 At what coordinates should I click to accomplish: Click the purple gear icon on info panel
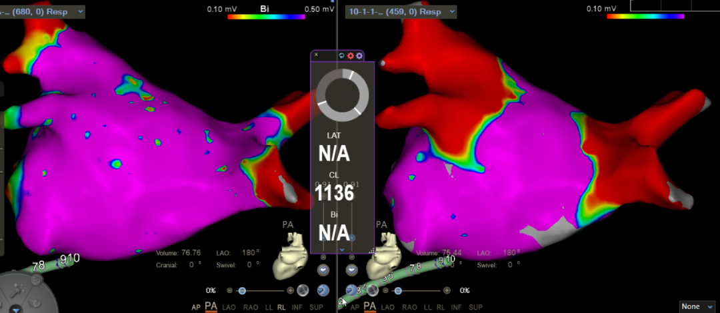pyautogui.click(x=359, y=55)
